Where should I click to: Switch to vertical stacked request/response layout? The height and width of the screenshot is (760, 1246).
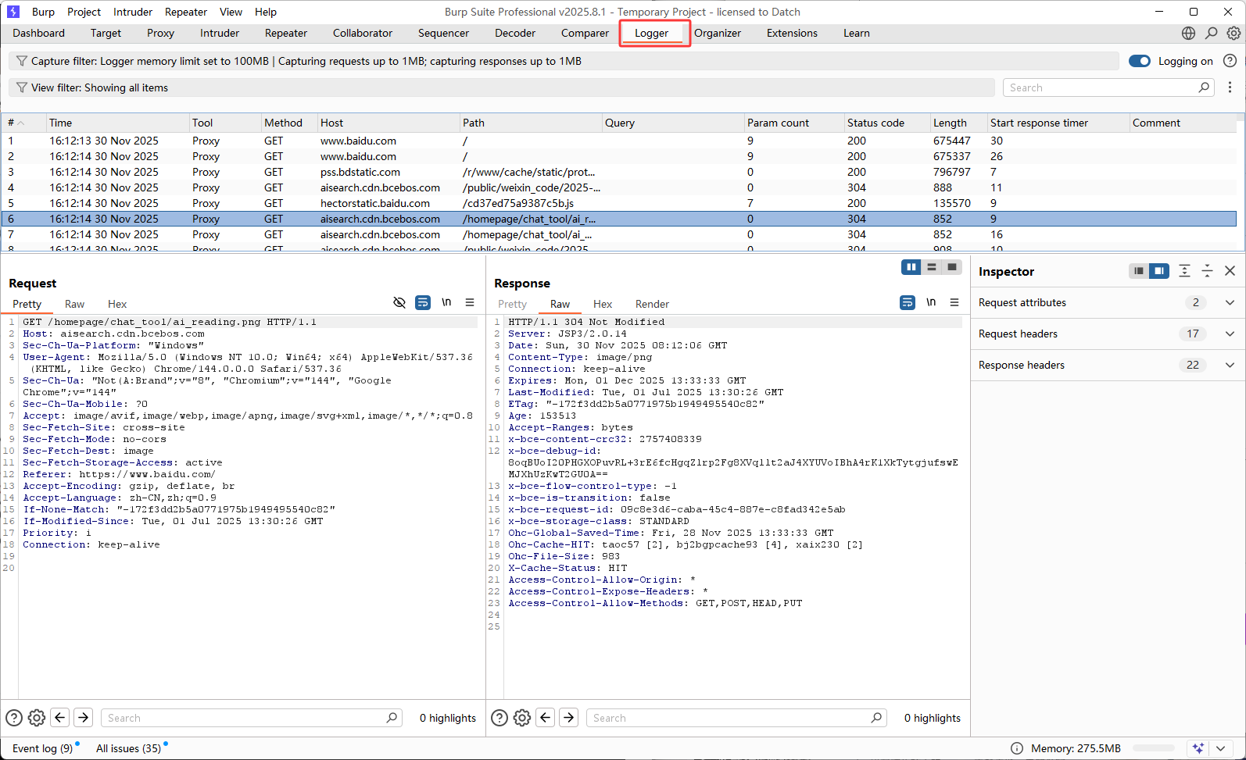(x=932, y=267)
